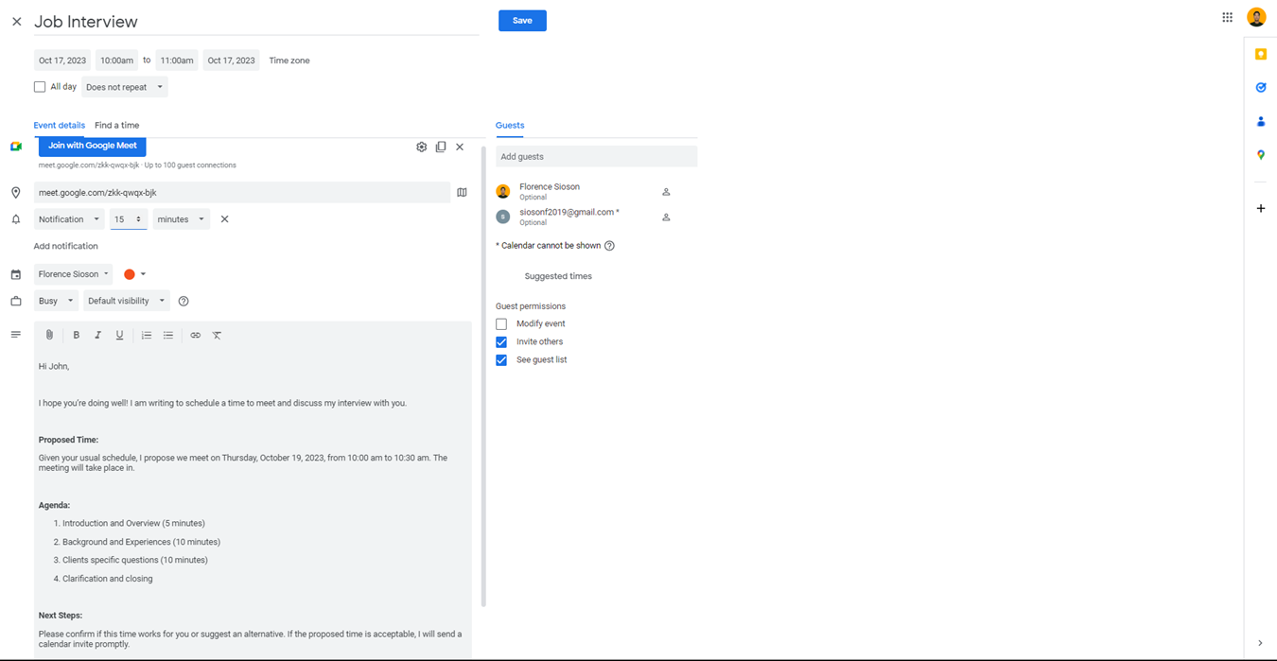
Task: Expand the Busy availability dropdown
Action: 56,301
